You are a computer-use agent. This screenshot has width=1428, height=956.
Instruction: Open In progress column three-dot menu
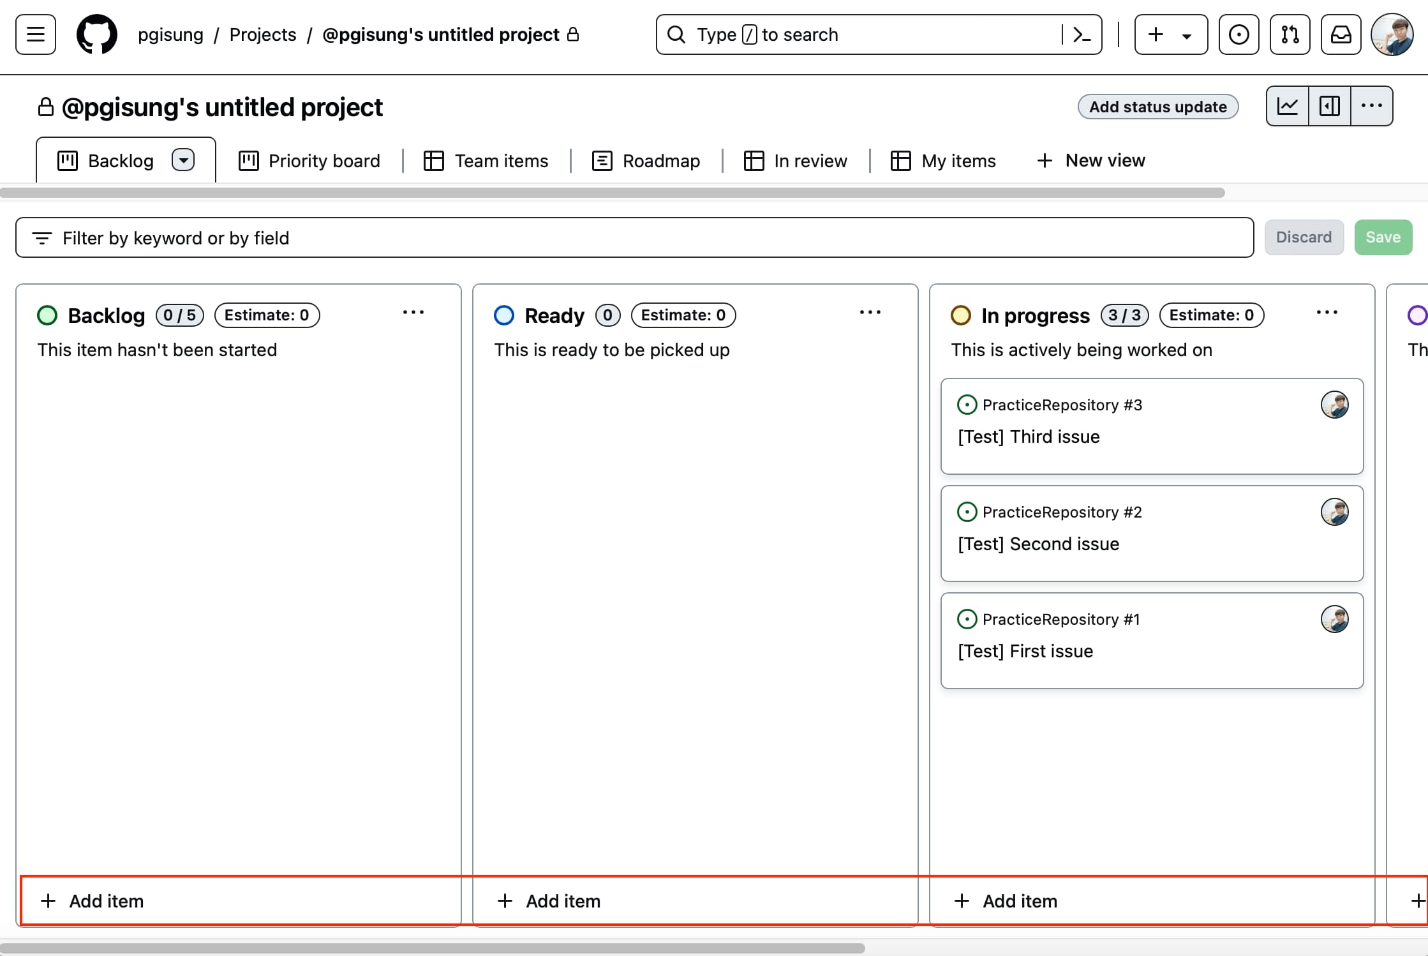coord(1327,313)
